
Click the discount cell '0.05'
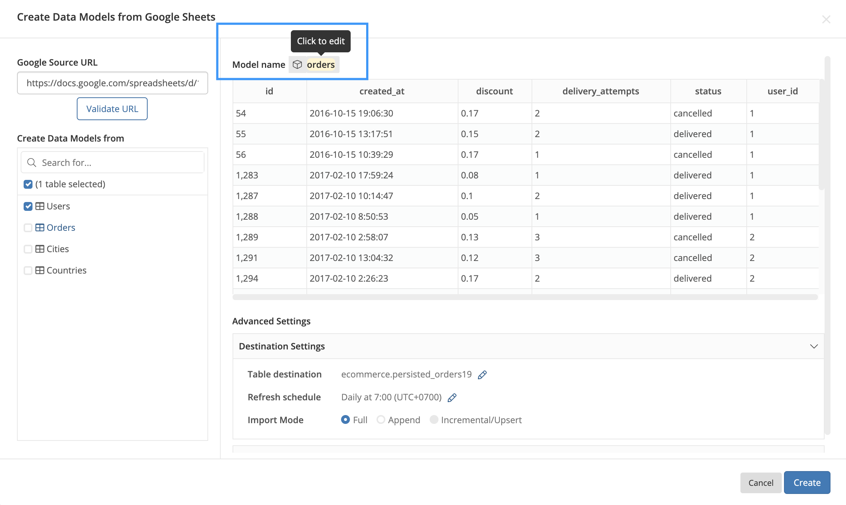[x=495, y=216]
